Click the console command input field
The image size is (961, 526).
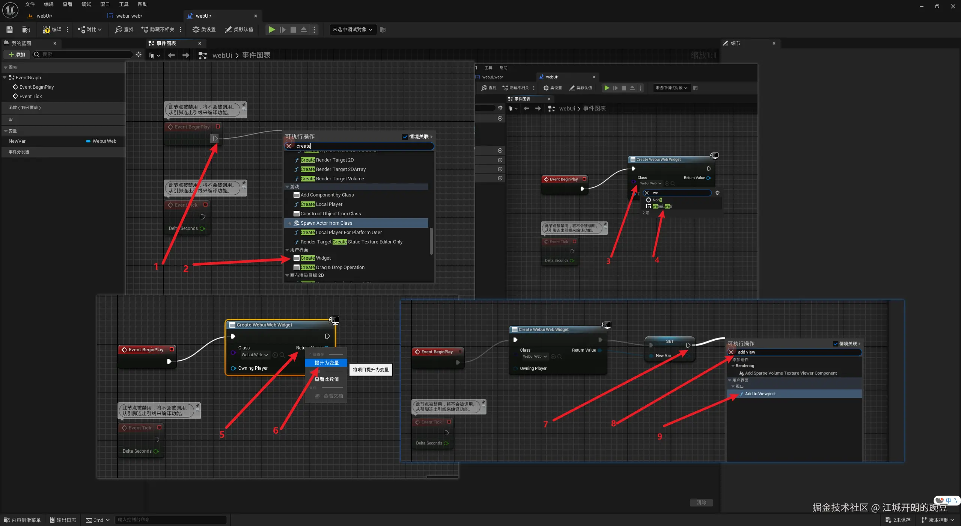(171, 520)
